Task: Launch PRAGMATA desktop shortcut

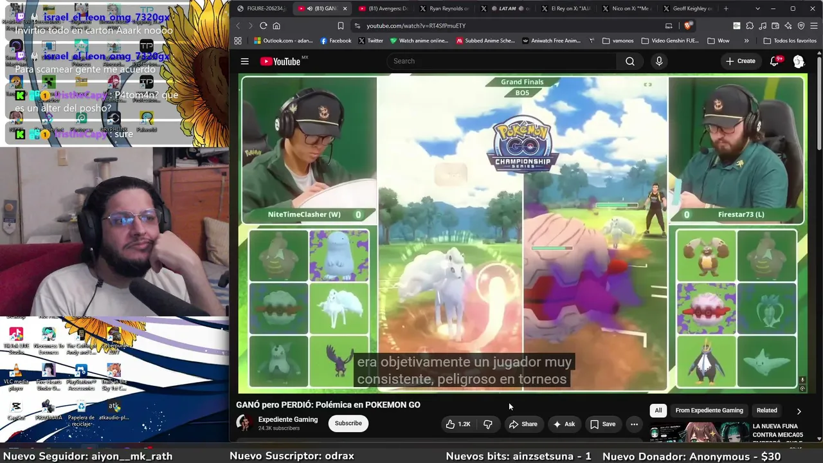Action: tap(48, 410)
